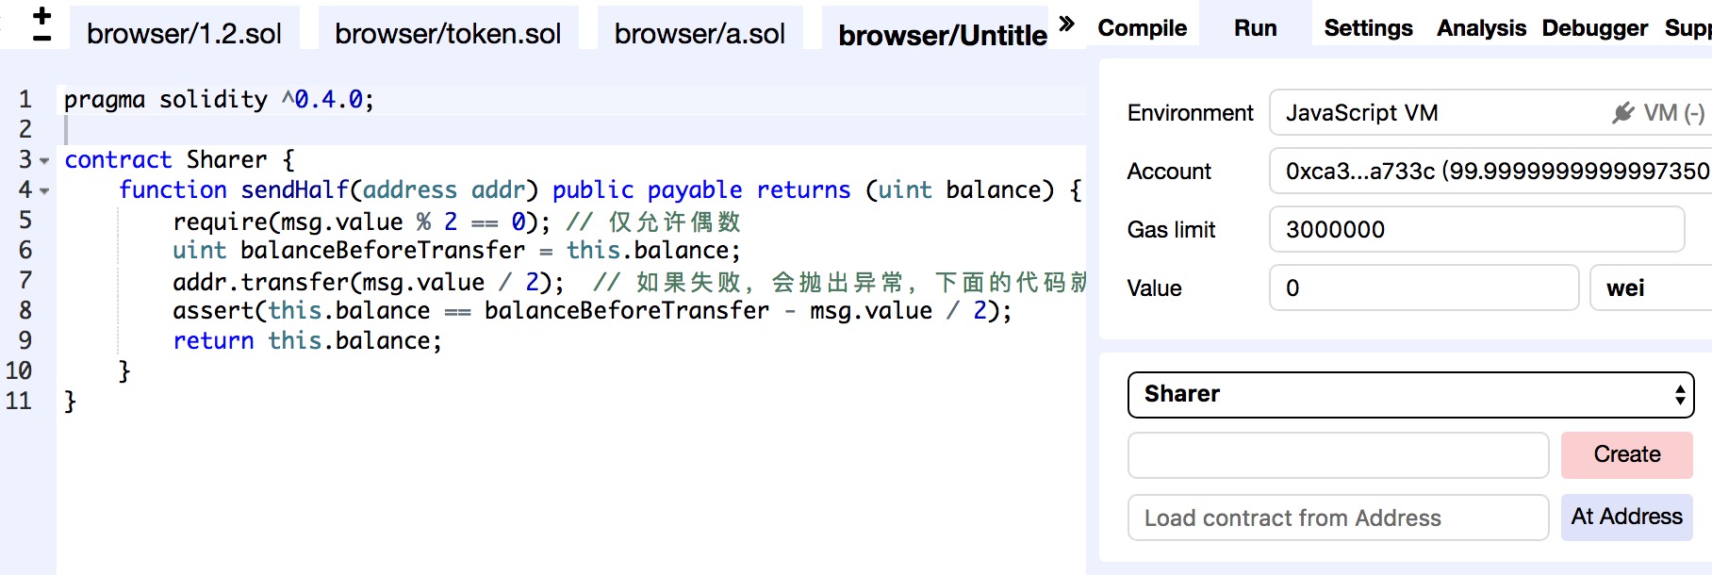Click the Gas limit input field

pyautogui.click(x=1475, y=230)
